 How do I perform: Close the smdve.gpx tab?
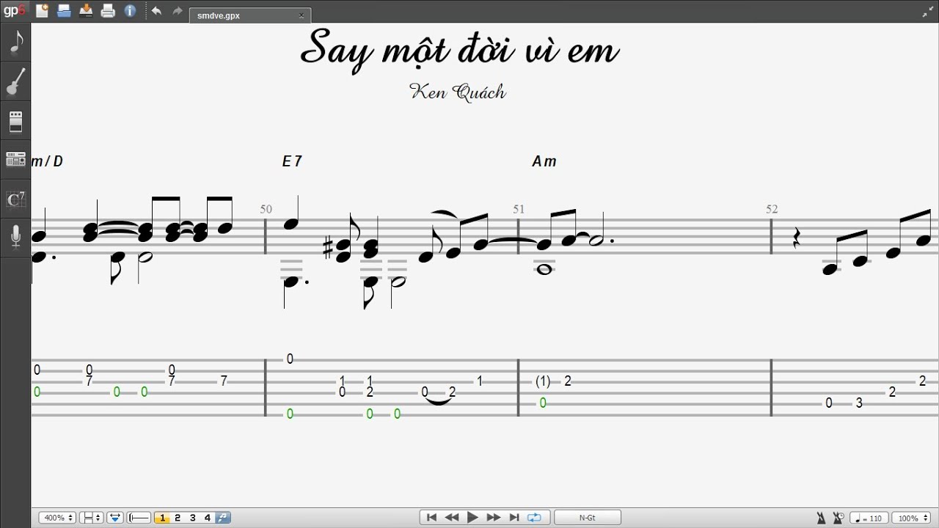(302, 15)
